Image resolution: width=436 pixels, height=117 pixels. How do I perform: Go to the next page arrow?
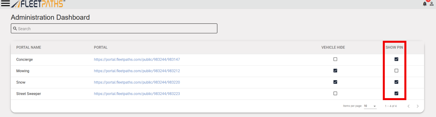click(x=418, y=106)
